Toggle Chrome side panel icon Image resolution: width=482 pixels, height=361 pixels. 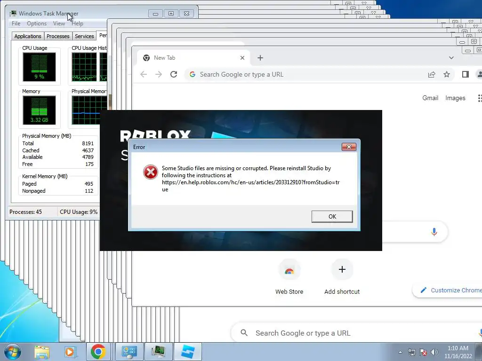(x=465, y=74)
